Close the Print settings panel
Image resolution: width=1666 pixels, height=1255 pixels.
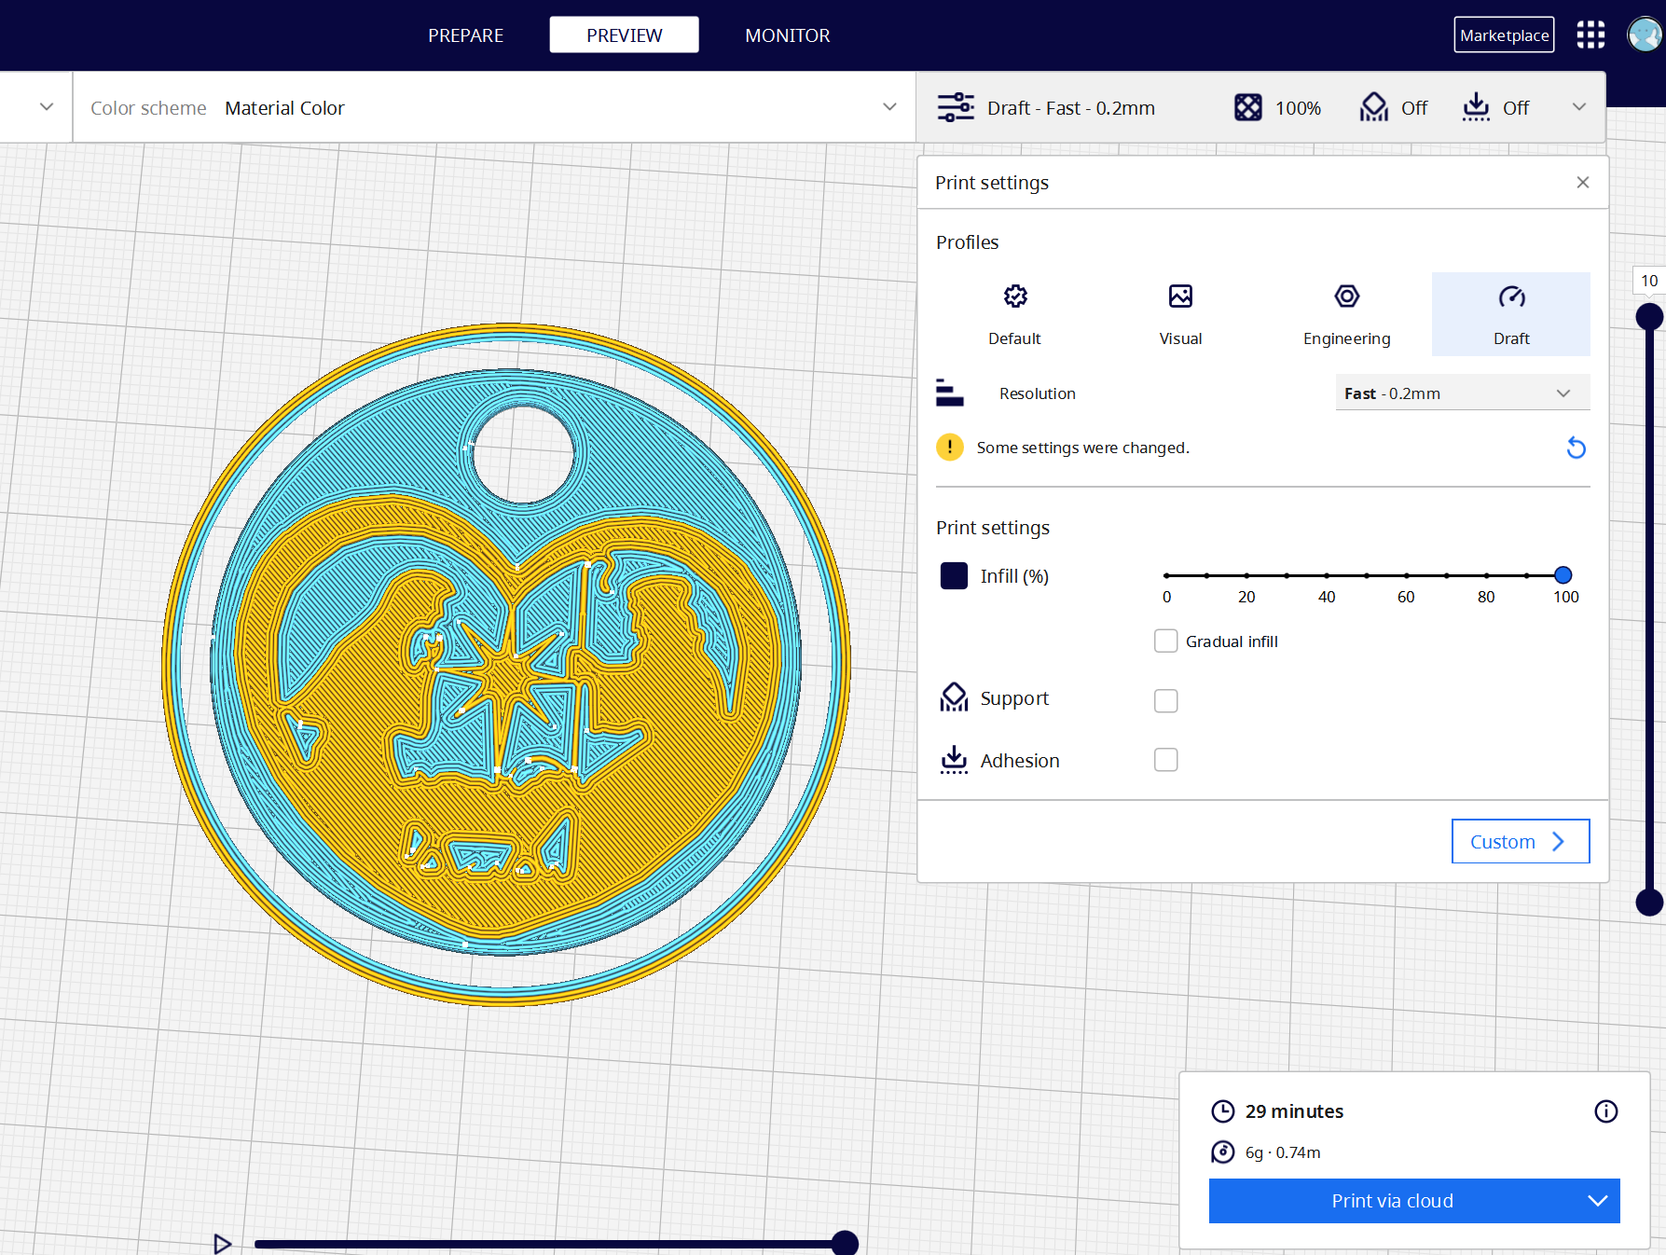[x=1583, y=183]
